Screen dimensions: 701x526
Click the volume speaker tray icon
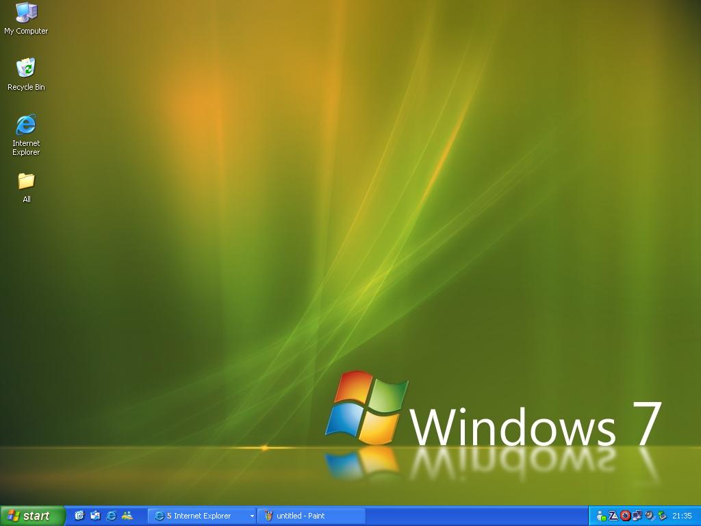point(650,516)
